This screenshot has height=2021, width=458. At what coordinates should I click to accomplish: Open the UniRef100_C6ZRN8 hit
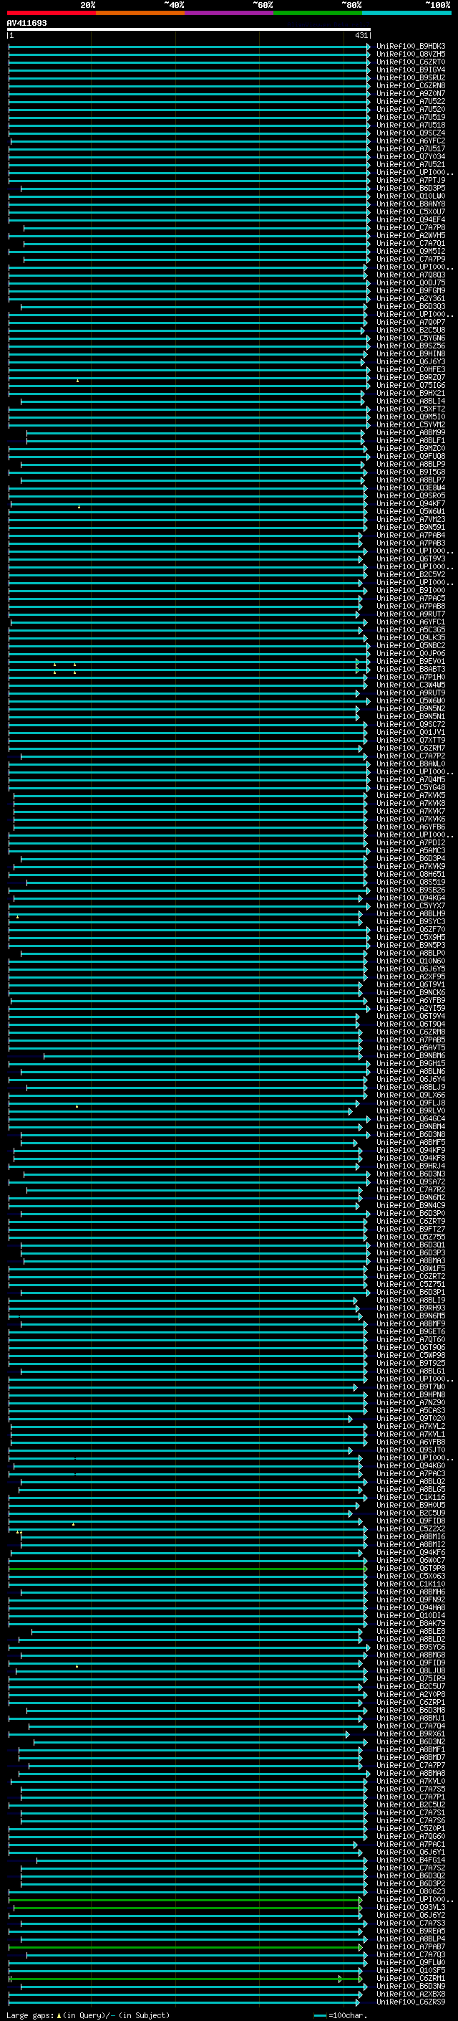(x=410, y=85)
